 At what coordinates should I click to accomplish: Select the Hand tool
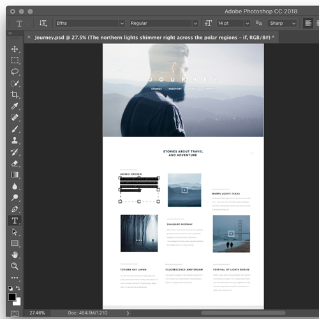coord(15,255)
